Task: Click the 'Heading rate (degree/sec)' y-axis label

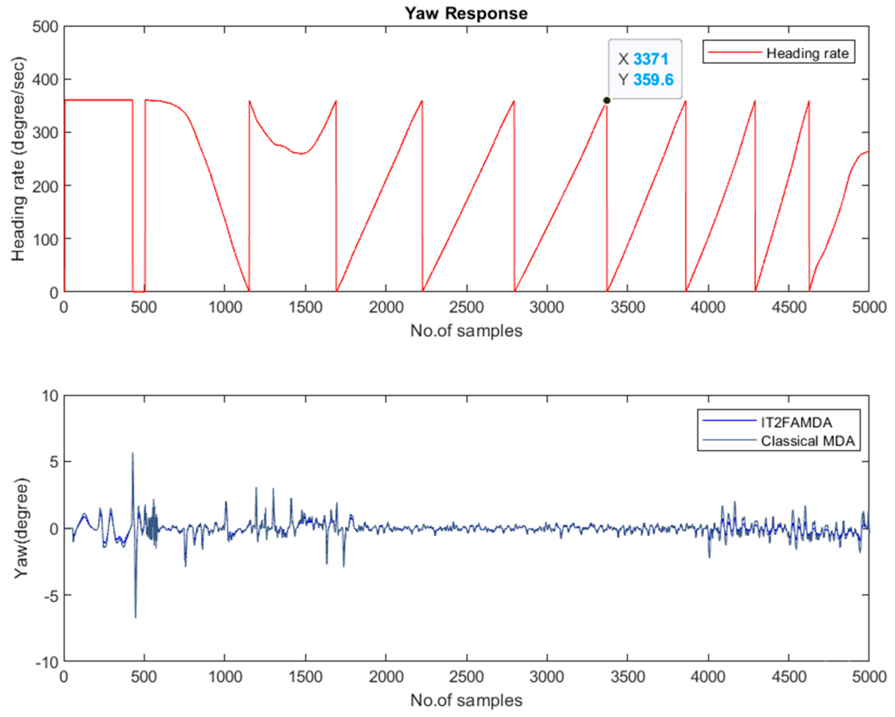Action: pyautogui.click(x=18, y=159)
